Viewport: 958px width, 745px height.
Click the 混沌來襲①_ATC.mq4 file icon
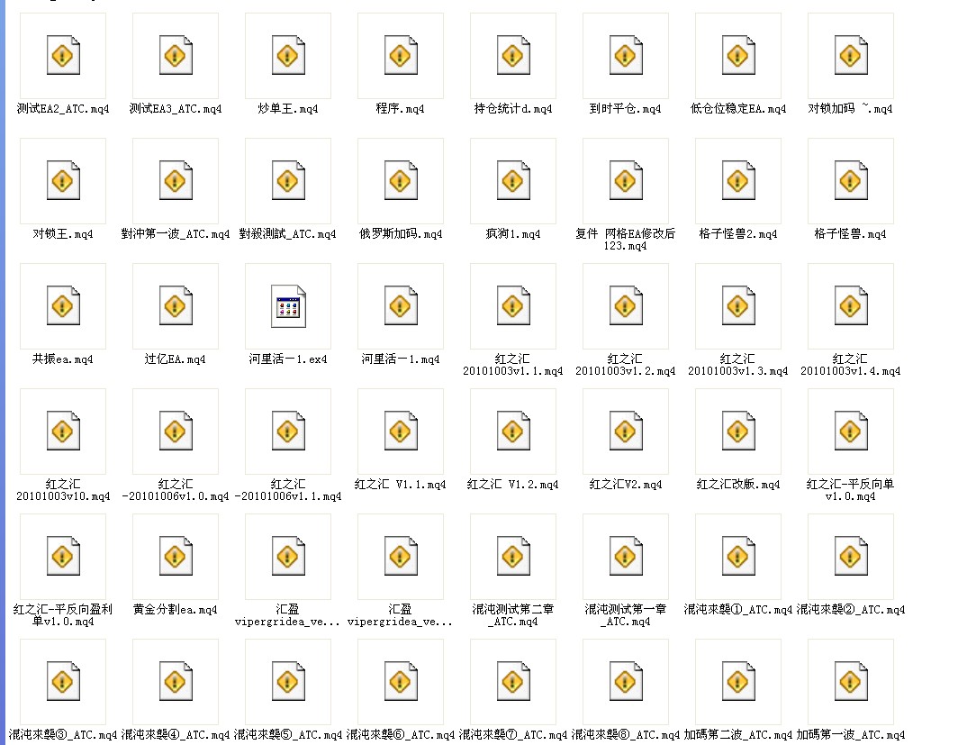pos(737,557)
